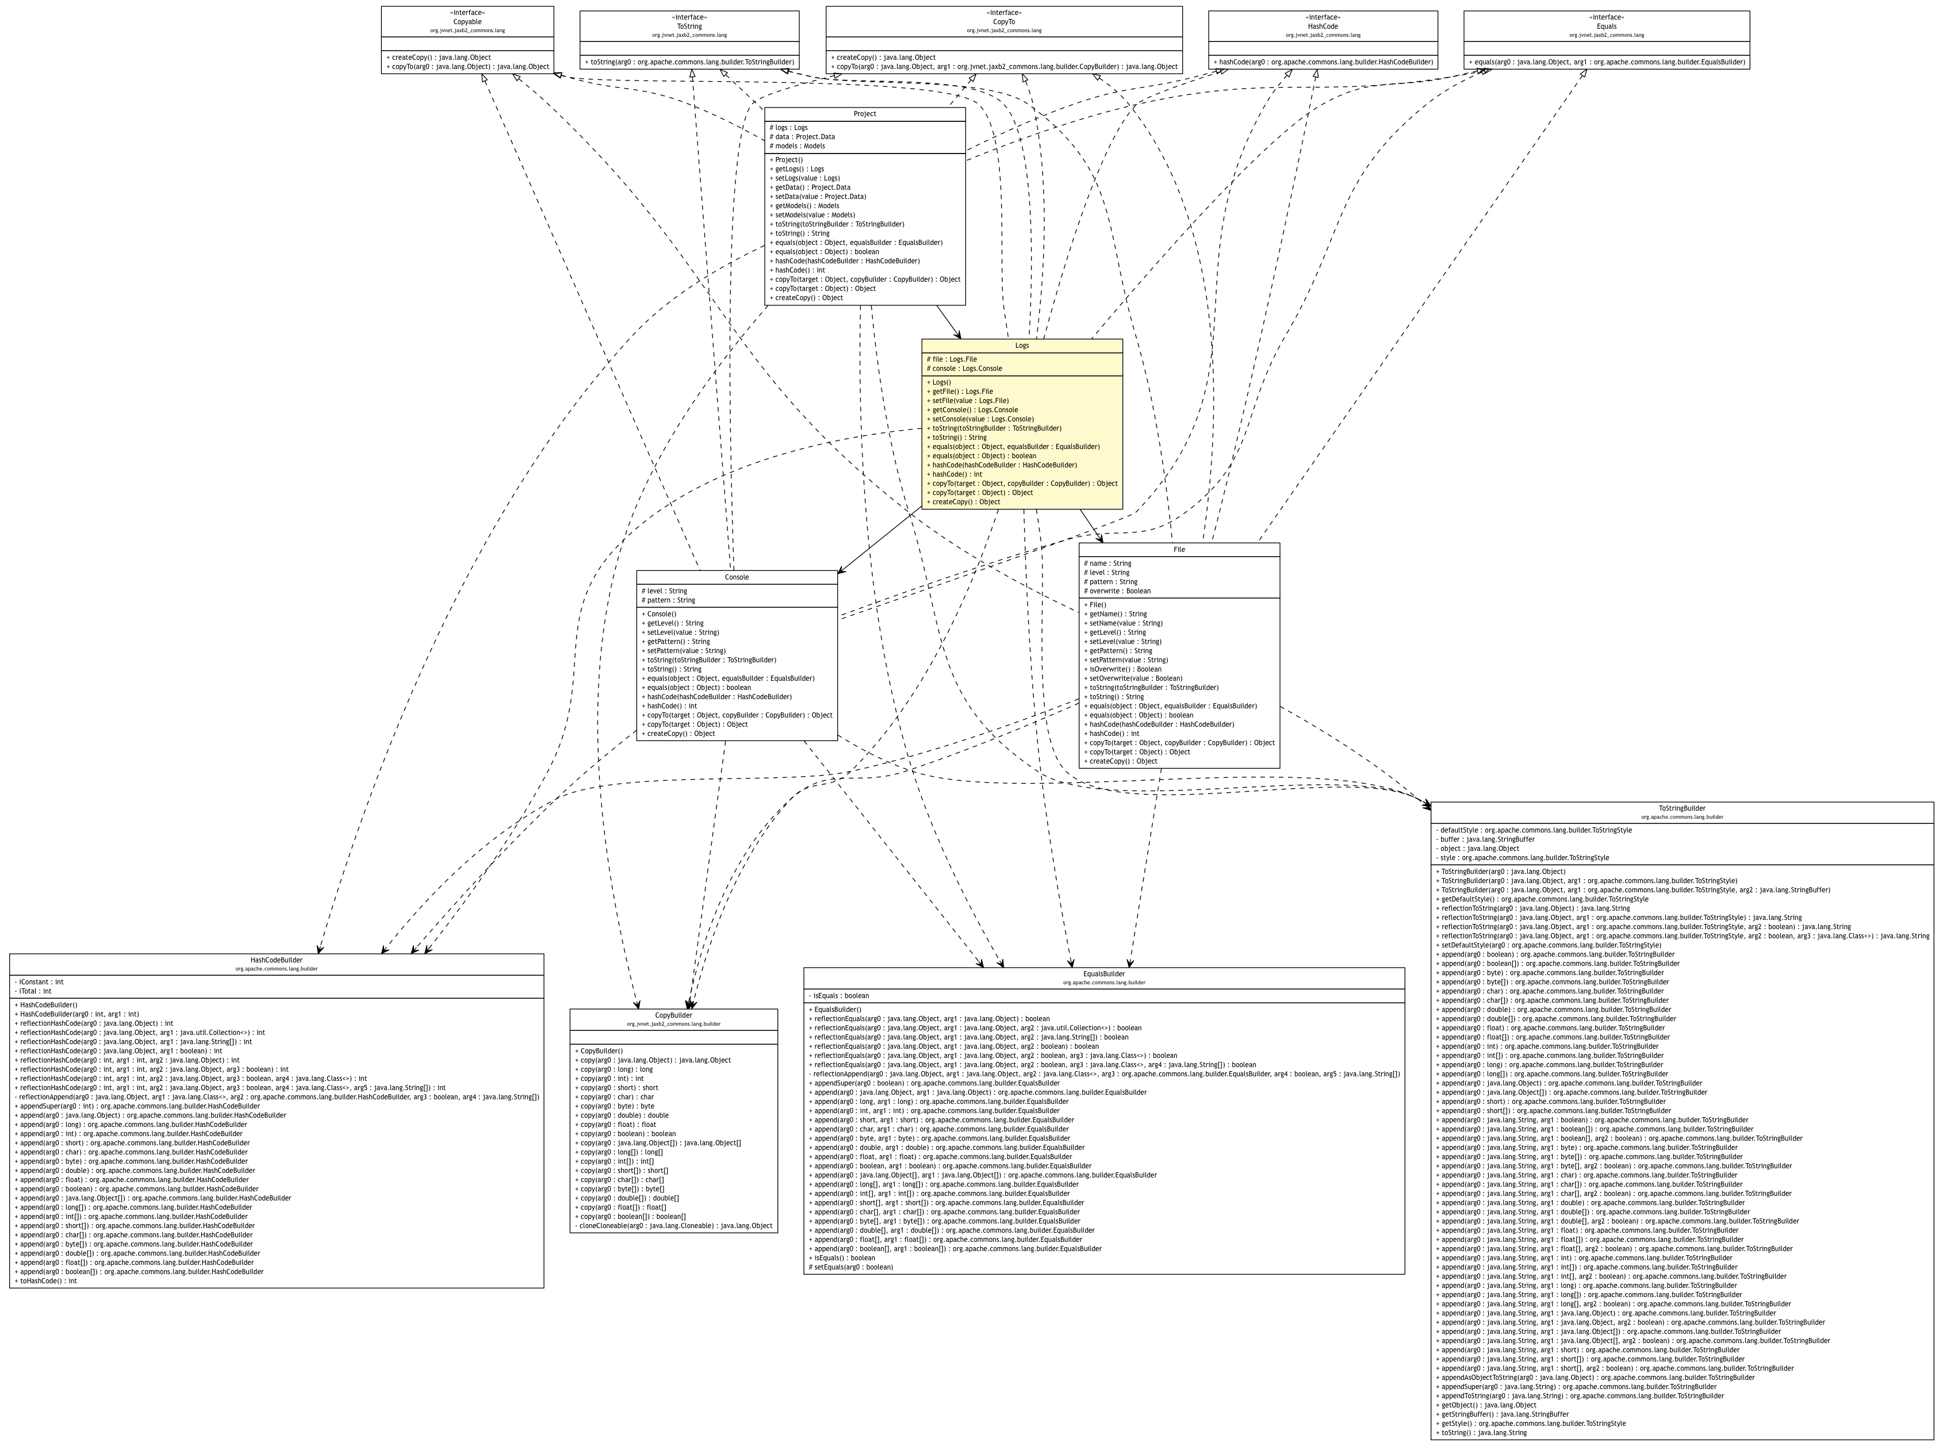Click the '+ CopyBuilder()' constructor line

tap(599, 1051)
